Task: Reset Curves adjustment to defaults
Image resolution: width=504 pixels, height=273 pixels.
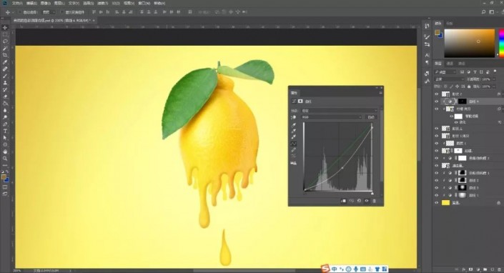Action: [359, 201]
